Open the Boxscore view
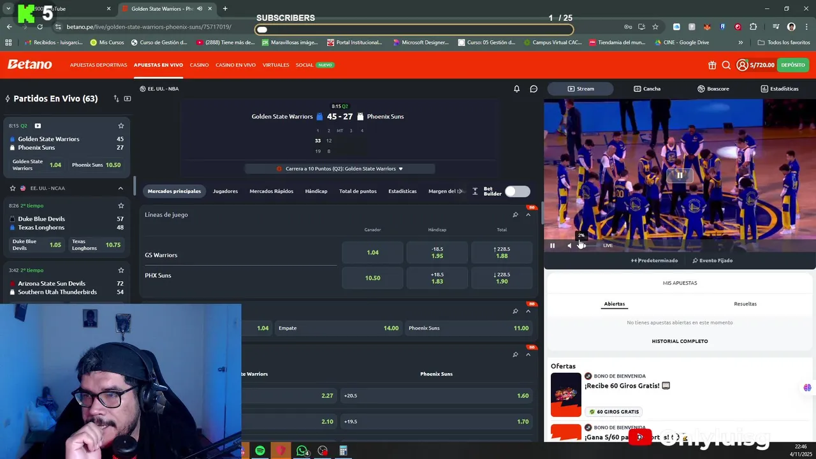This screenshot has width=816, height=459. coord(713,89)
